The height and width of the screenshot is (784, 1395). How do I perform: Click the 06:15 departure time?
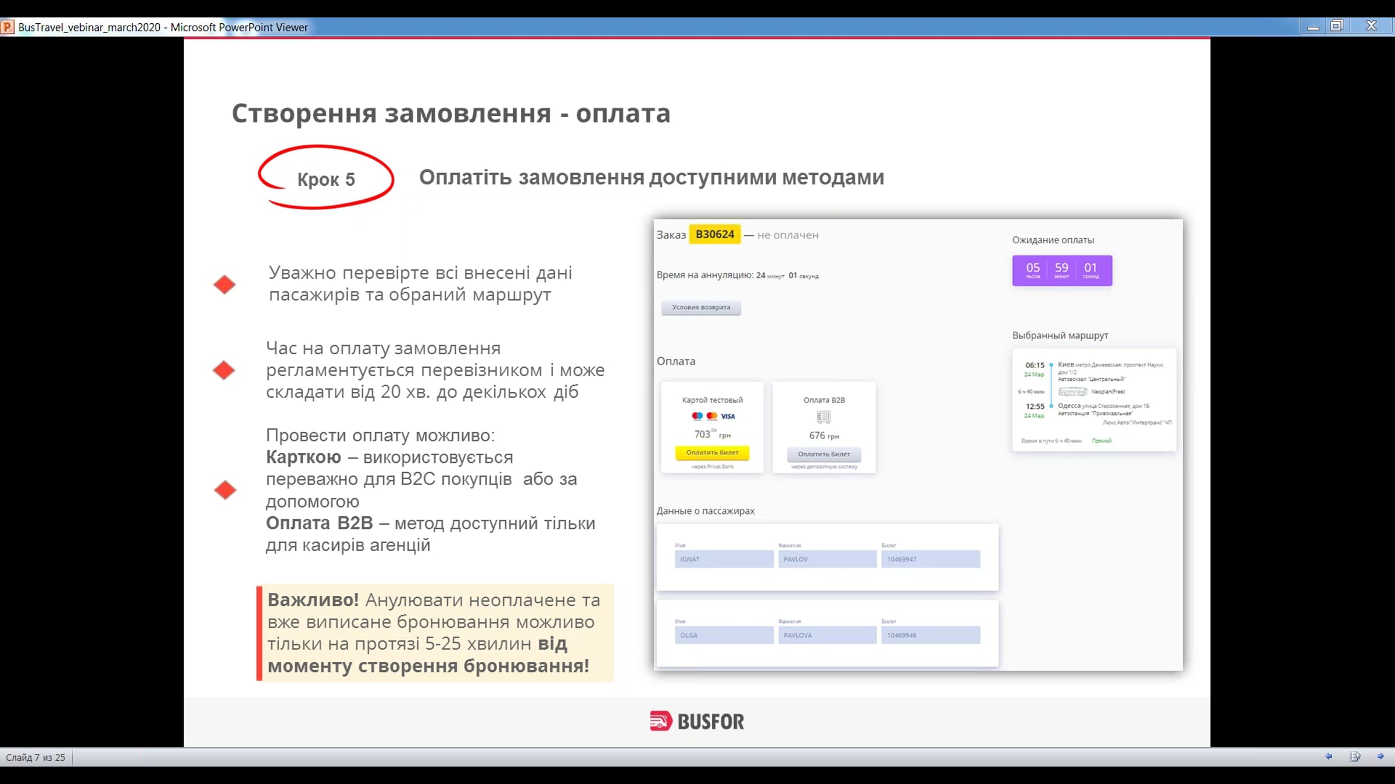click(1035, 365)
